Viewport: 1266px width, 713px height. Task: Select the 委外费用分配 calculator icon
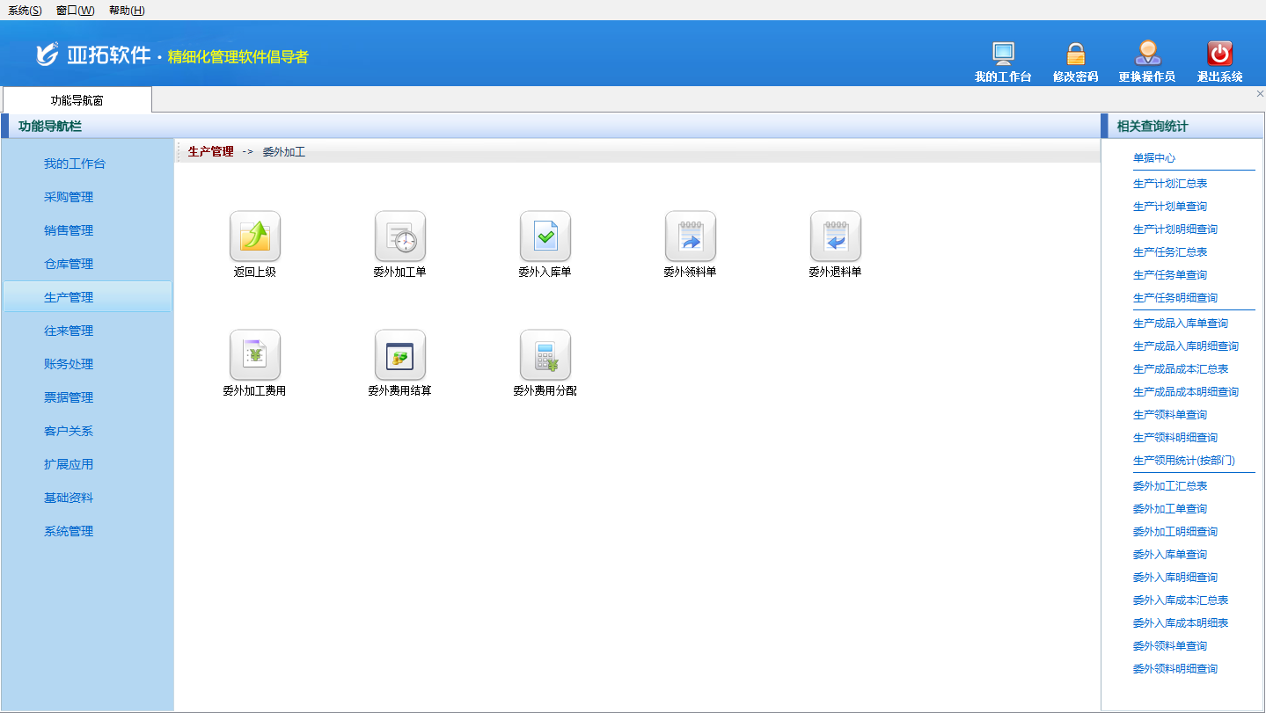[x=545, y=355]
